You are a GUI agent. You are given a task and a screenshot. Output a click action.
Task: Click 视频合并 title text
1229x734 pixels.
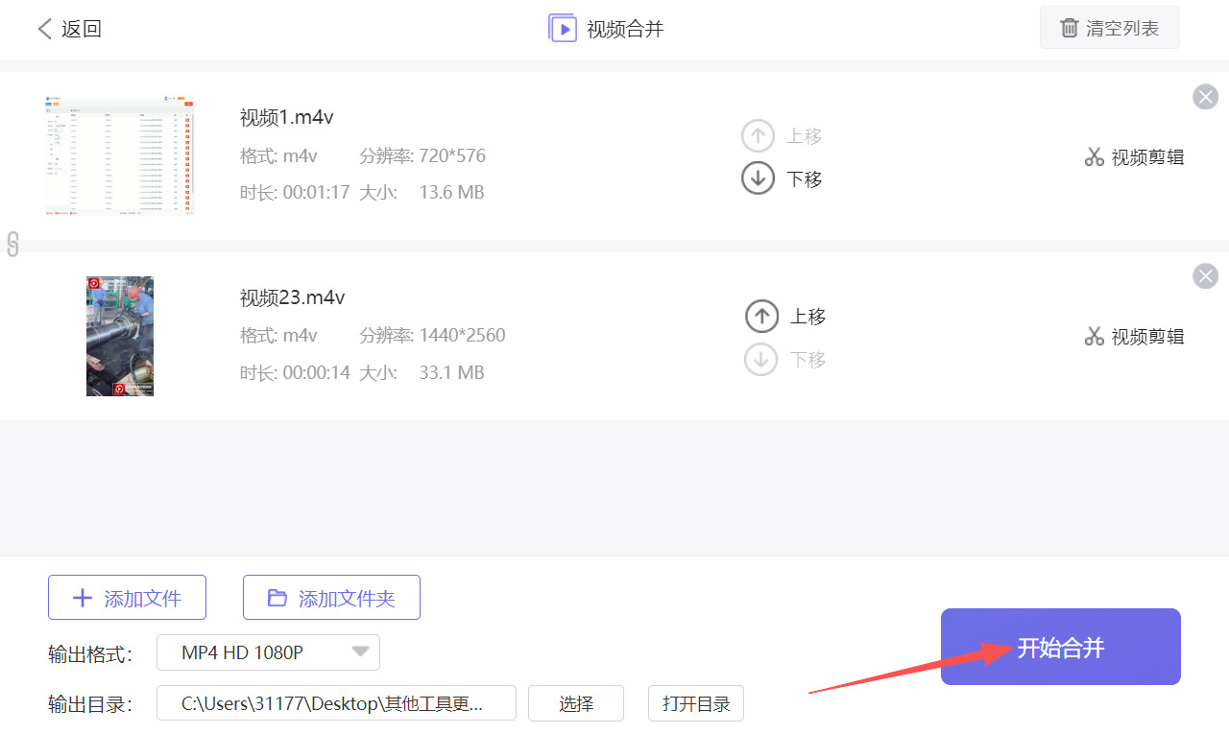pyautogui.click(x=625, y=29)
